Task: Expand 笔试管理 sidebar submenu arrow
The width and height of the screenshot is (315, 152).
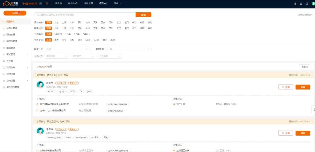Action: [27, 54]
